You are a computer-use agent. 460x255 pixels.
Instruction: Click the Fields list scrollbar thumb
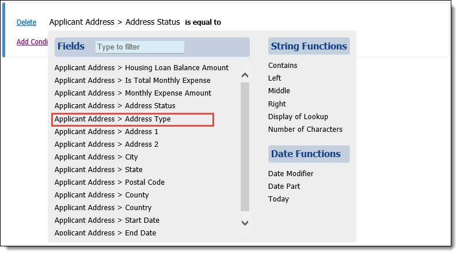coord(245,147)
